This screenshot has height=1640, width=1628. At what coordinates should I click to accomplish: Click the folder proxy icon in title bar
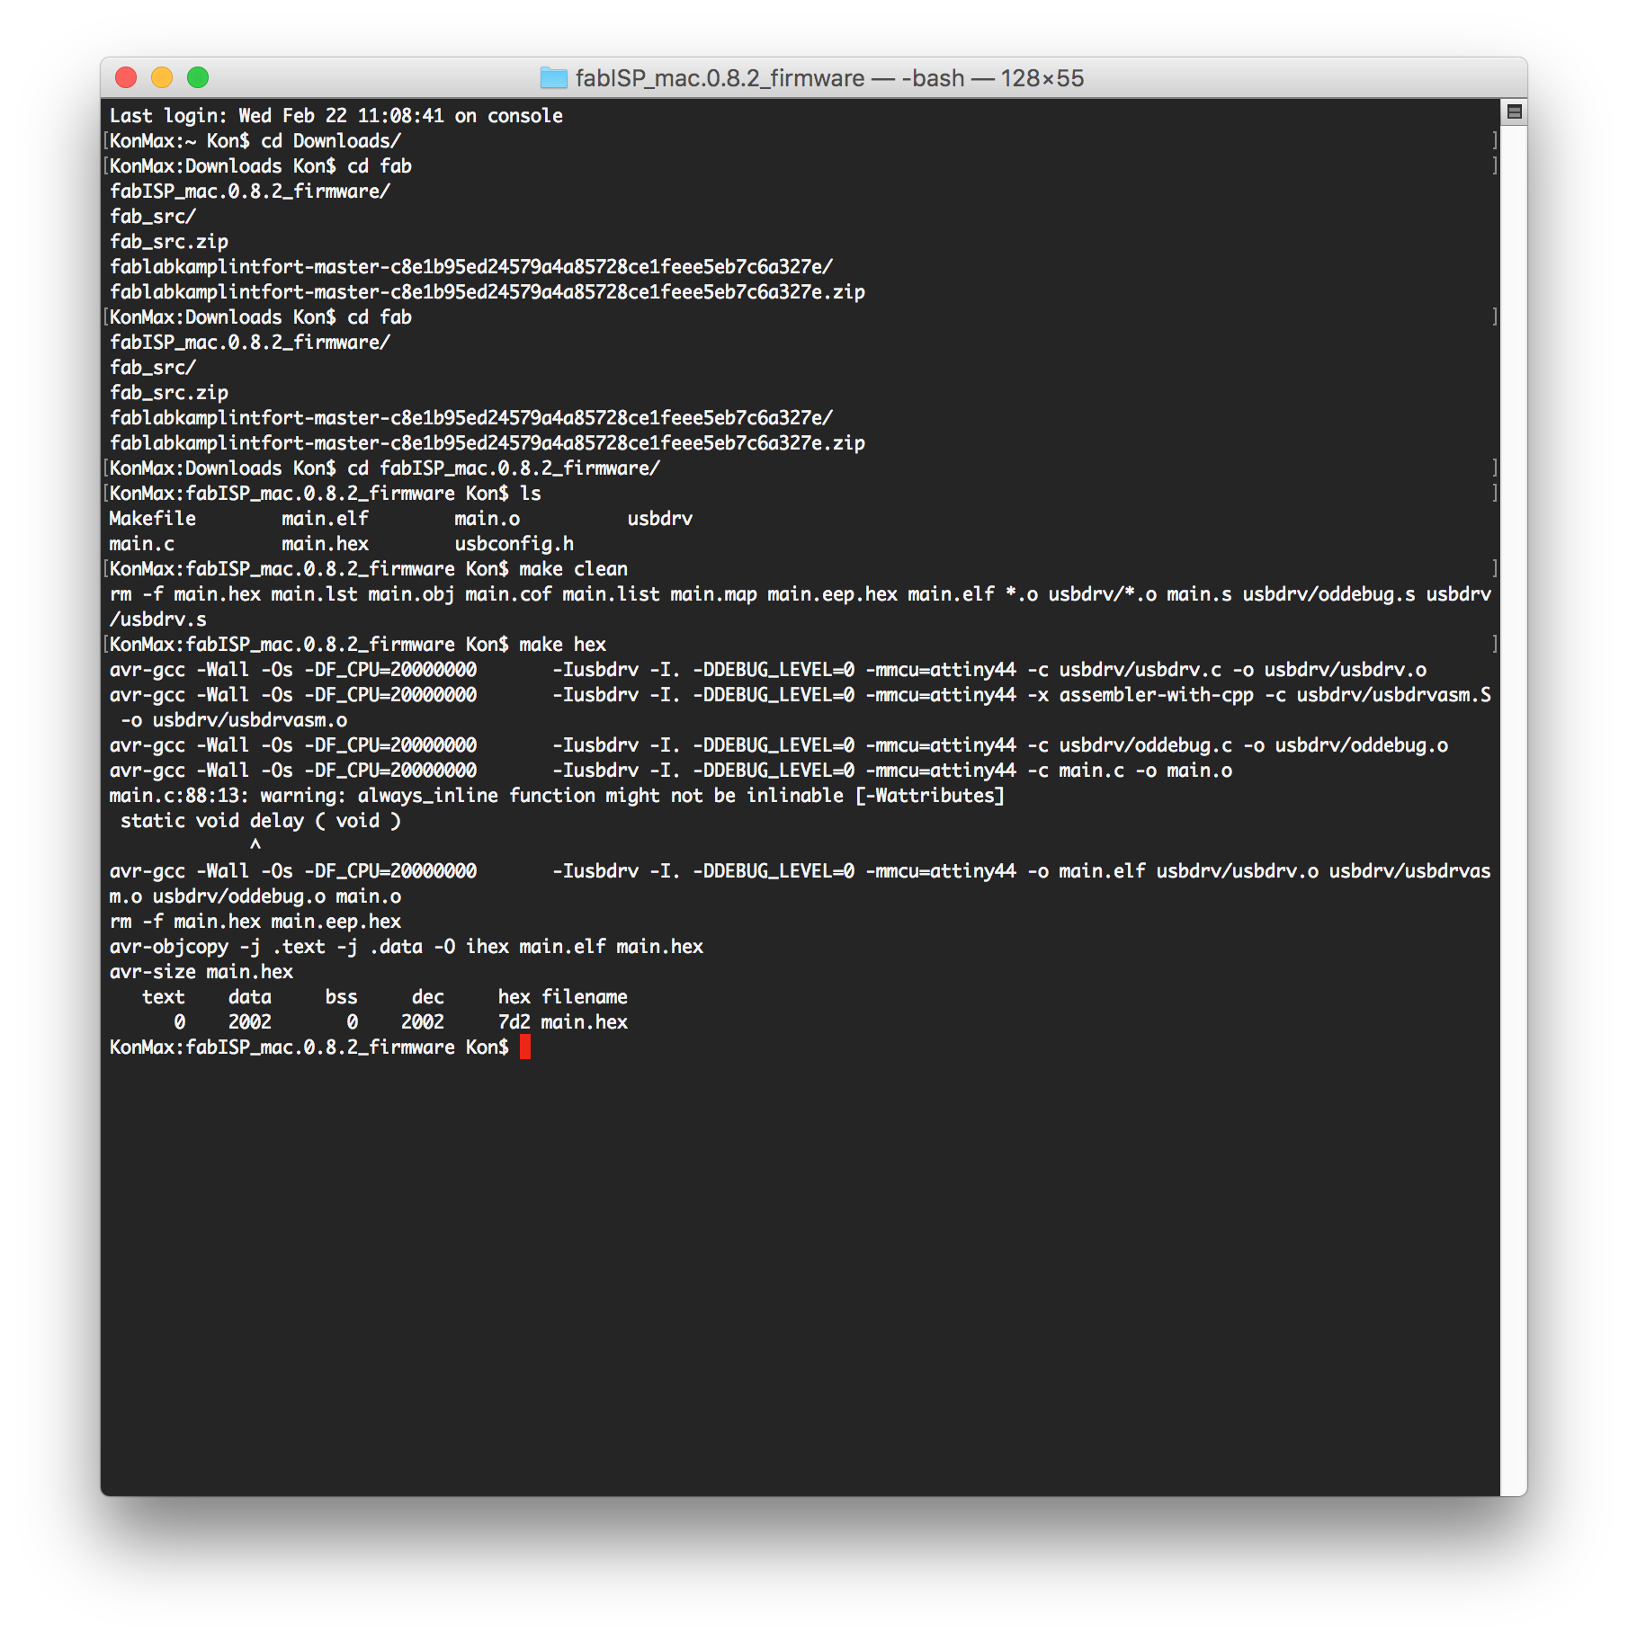click(553, 78)
